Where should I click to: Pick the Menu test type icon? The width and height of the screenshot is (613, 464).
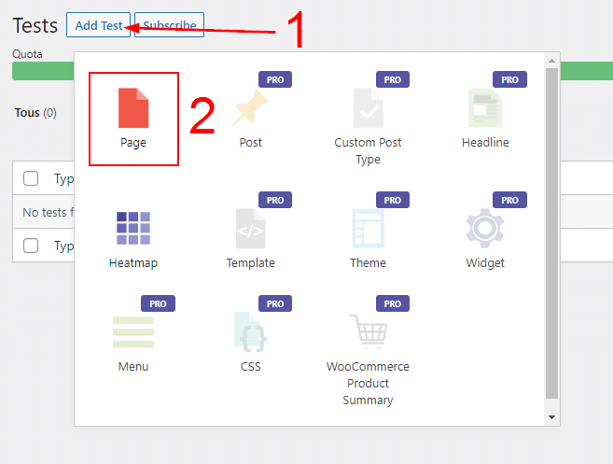pyautogui.click(x=133, y=332)
